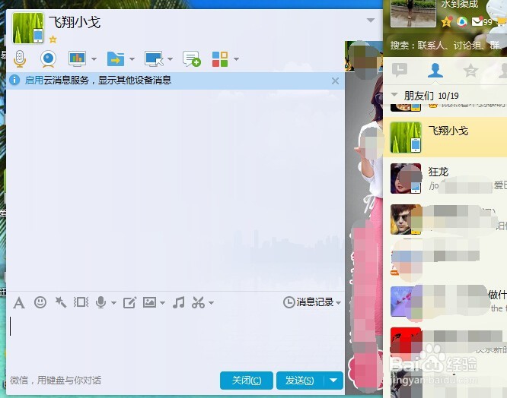
Task: Click the magic emoticon wand icon
Action: point(60,302)
